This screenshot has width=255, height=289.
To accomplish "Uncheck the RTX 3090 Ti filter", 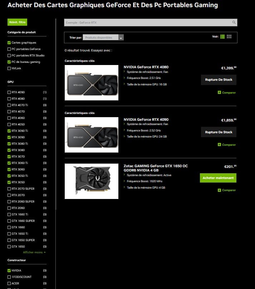I will coord(9,131).
